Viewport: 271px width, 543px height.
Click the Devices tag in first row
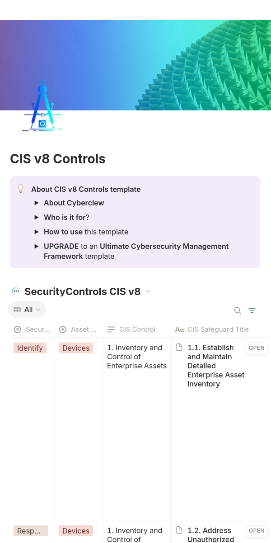(x=76, y=348)
